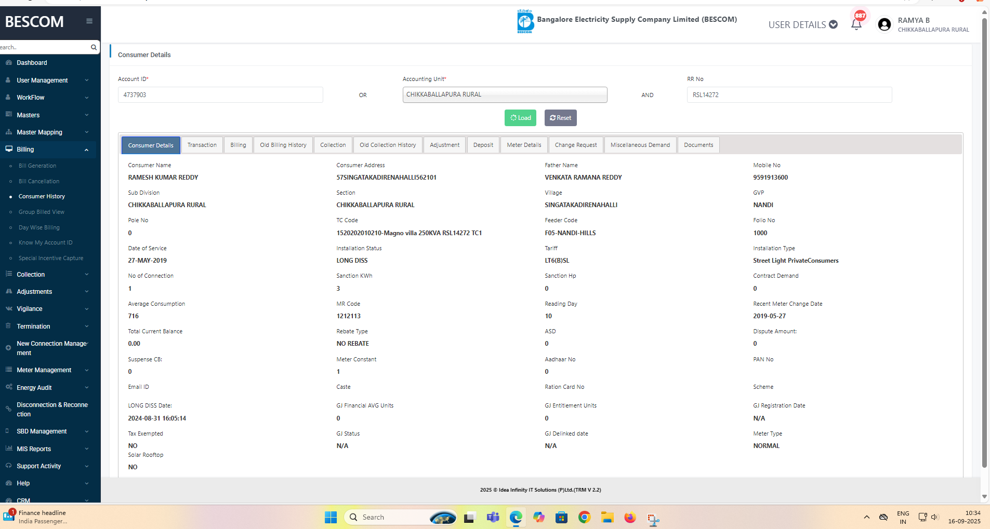Open Google Chrome from the taskbar
Viewport: 990px width, 529px height.
coord(585,518)
